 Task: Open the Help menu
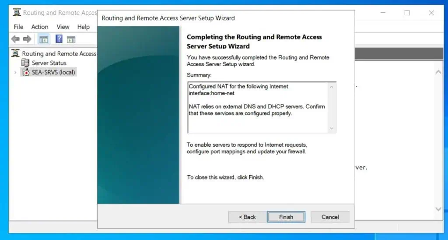[84, 27]
